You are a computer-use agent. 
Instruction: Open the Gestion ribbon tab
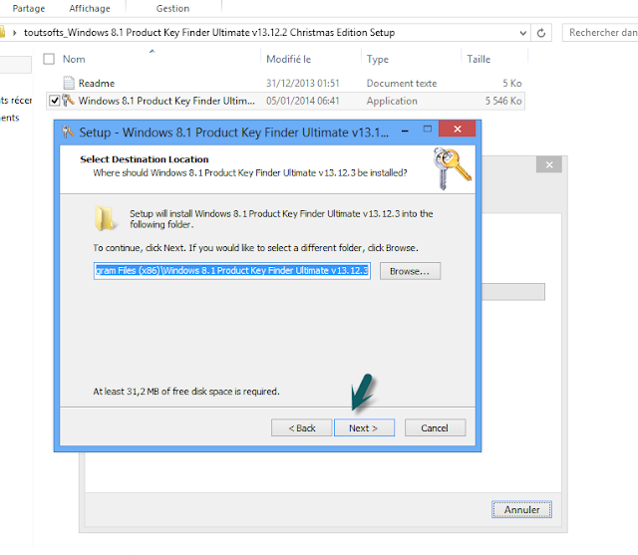coord(172,9)
